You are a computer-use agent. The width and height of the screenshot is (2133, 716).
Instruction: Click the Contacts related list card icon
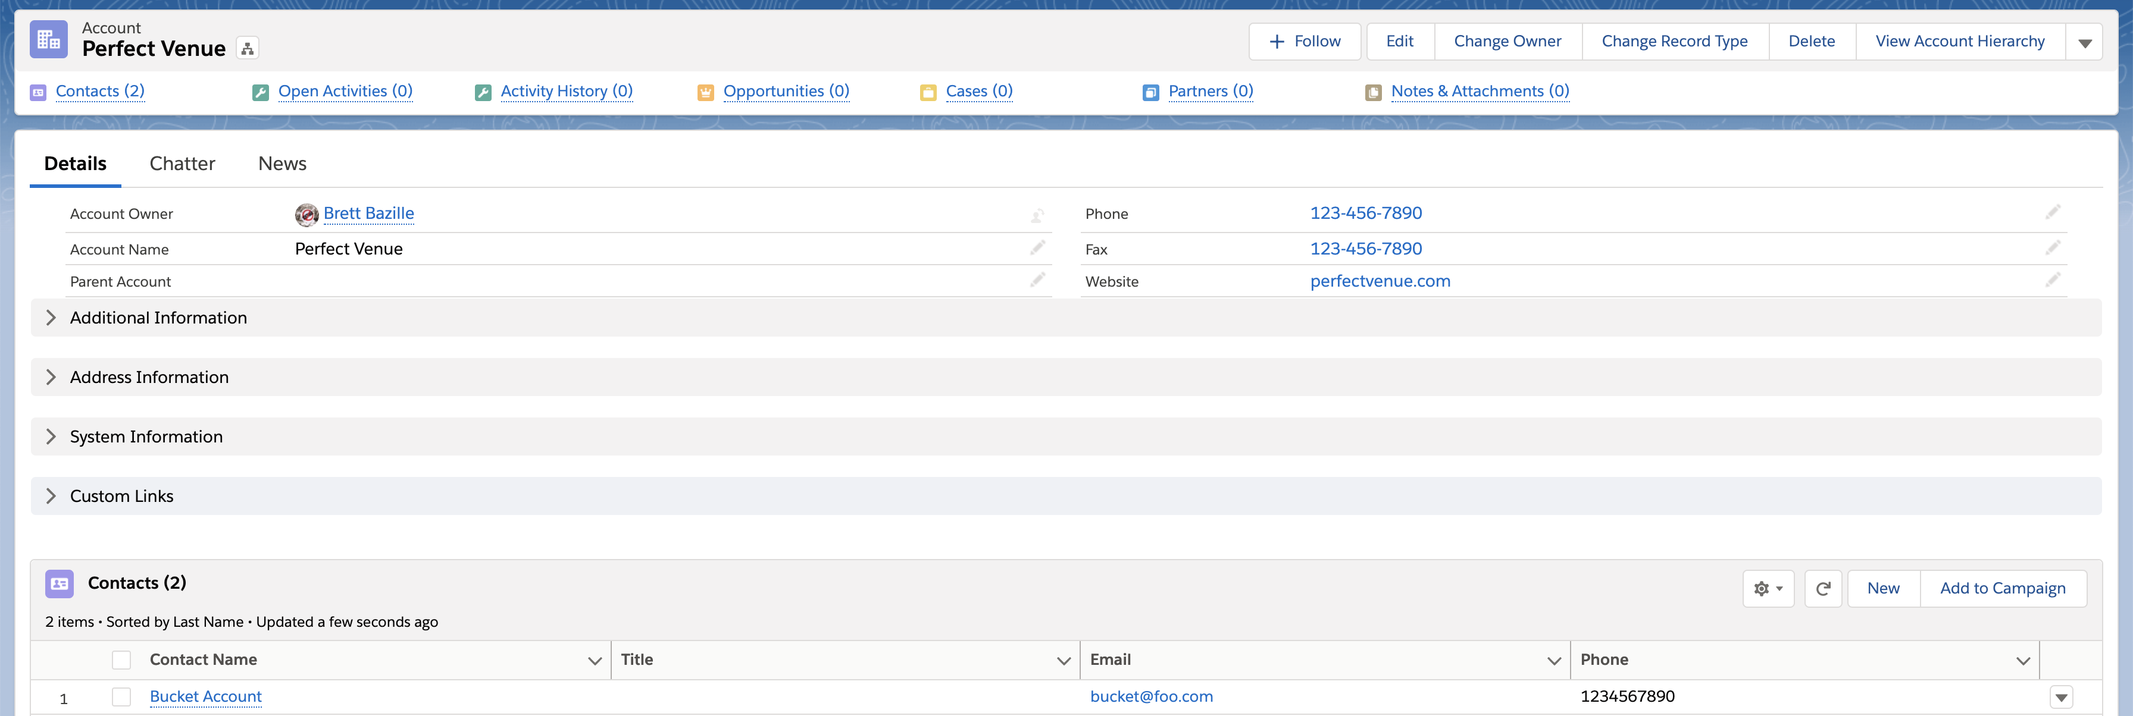click(60, 583)
